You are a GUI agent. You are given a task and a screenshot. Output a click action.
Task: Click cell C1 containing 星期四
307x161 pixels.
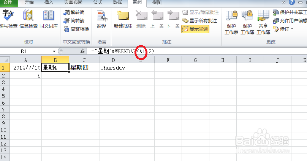click(84, 68)
